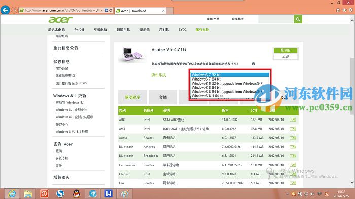Image resolution: width=355 pixels, height=199 pixels.
Task: Click download link for Realtek Audio driver
Action: 293,138
